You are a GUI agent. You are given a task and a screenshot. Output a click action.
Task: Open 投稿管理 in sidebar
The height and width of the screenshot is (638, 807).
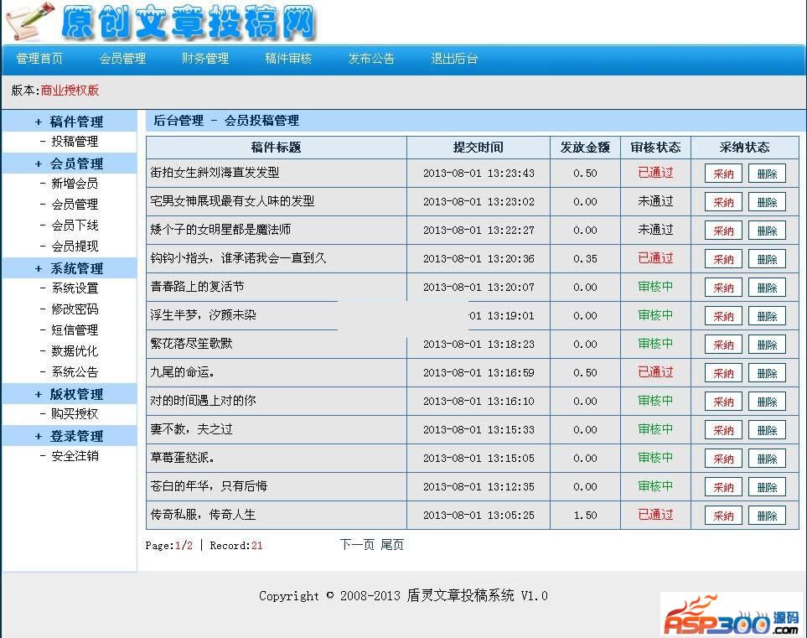[x=75, y=142]
